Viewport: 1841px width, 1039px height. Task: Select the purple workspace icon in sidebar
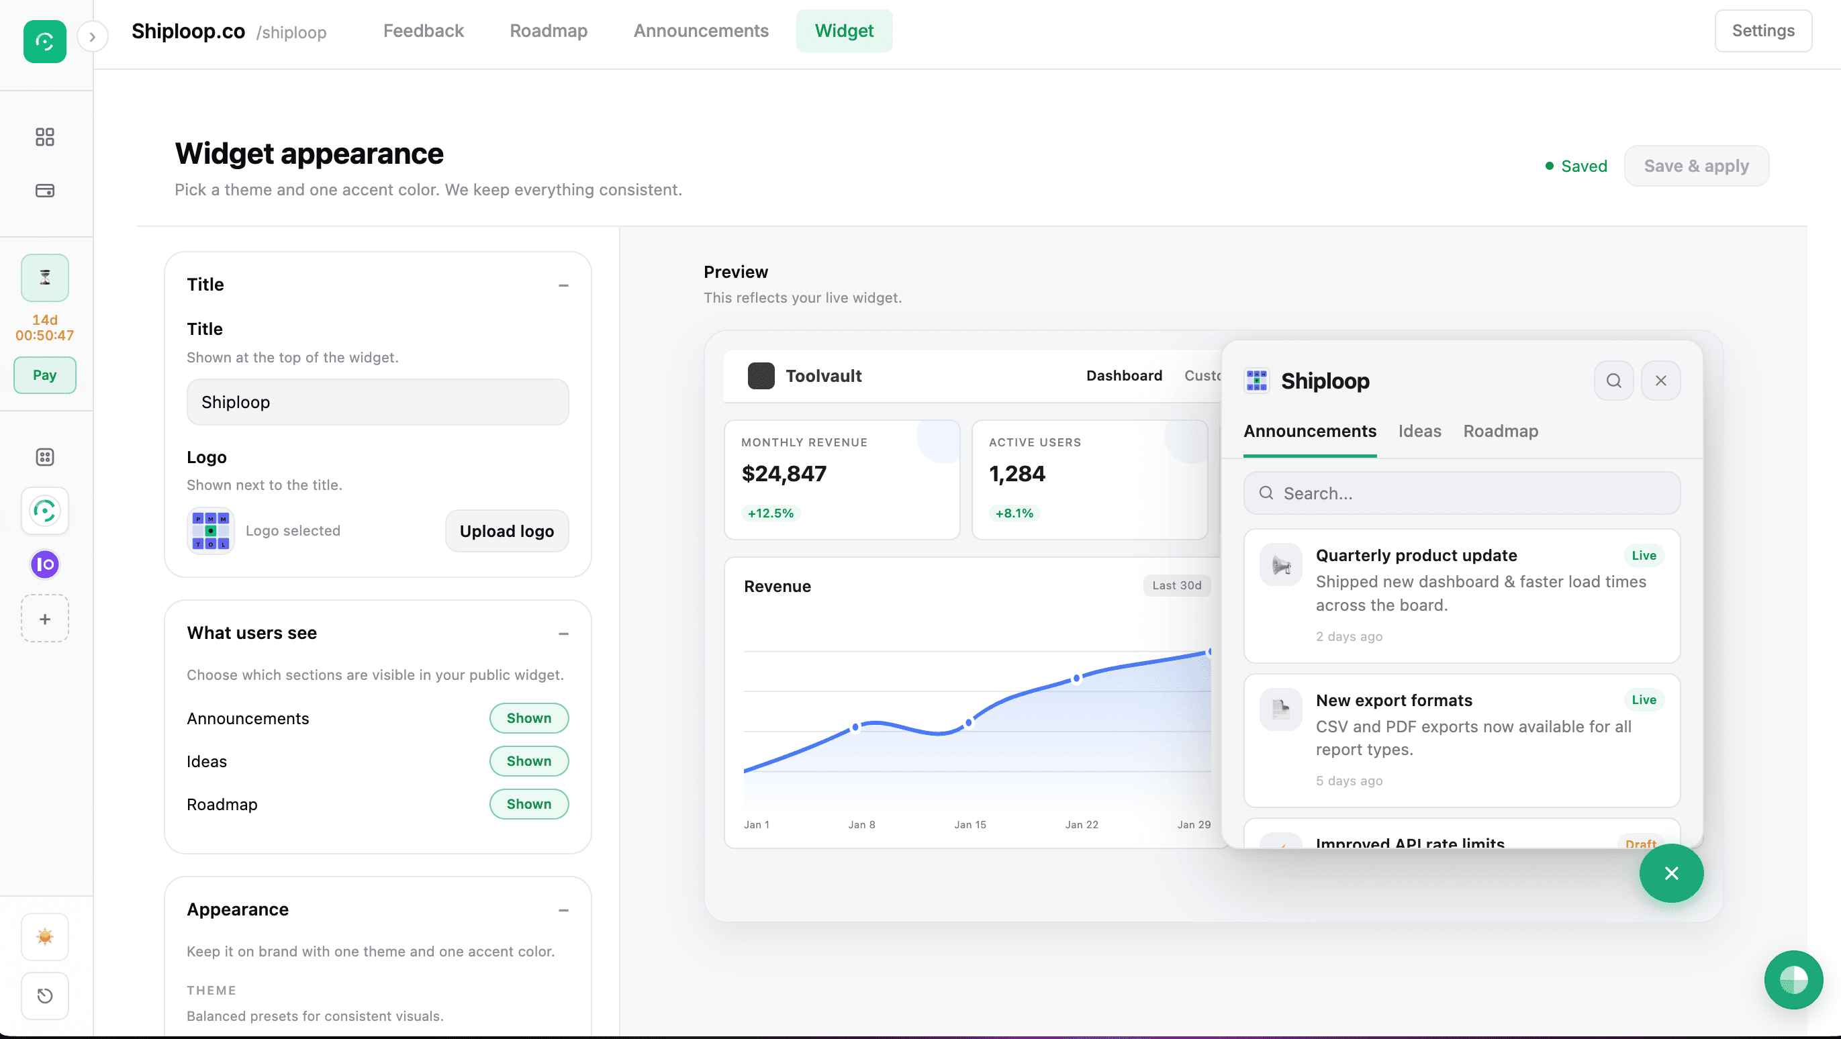point(44,564)
